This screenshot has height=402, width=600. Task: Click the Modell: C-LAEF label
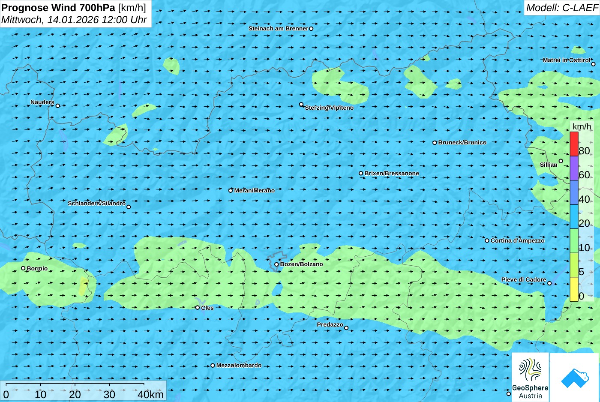click(562, 8)
